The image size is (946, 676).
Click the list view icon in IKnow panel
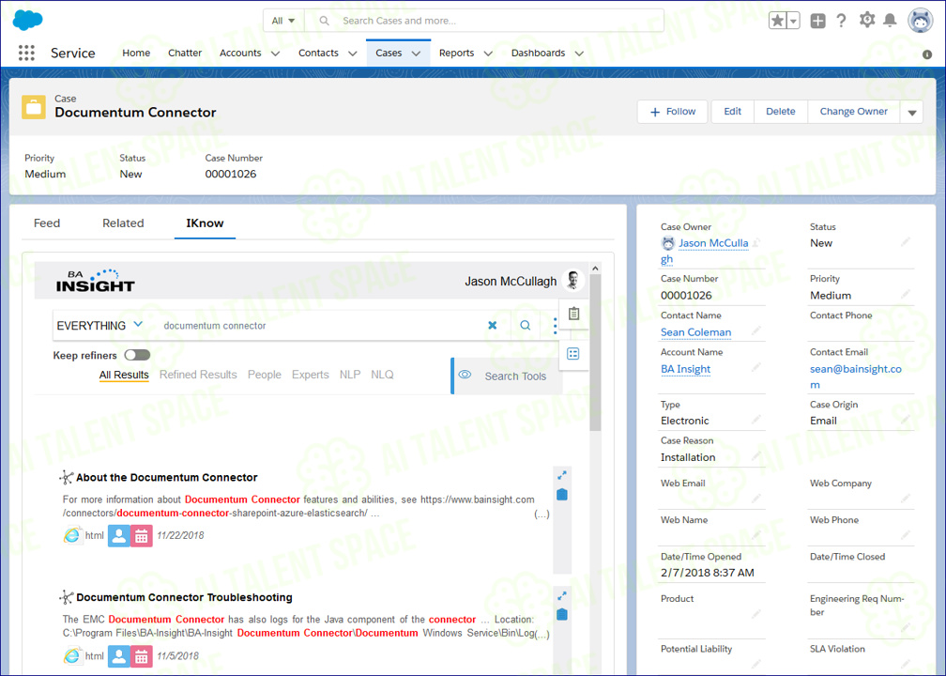click(573, 354)
